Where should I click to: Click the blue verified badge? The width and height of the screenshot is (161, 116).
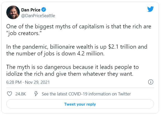(44, 10)
